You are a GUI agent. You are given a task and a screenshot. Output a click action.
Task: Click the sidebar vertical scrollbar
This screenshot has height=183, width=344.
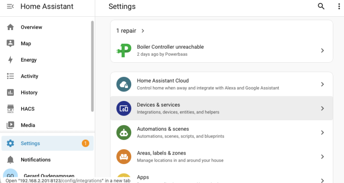93,66
